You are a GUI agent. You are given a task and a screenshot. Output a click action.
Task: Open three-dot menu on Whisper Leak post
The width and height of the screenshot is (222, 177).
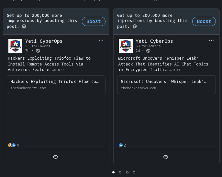pos(211,41)
